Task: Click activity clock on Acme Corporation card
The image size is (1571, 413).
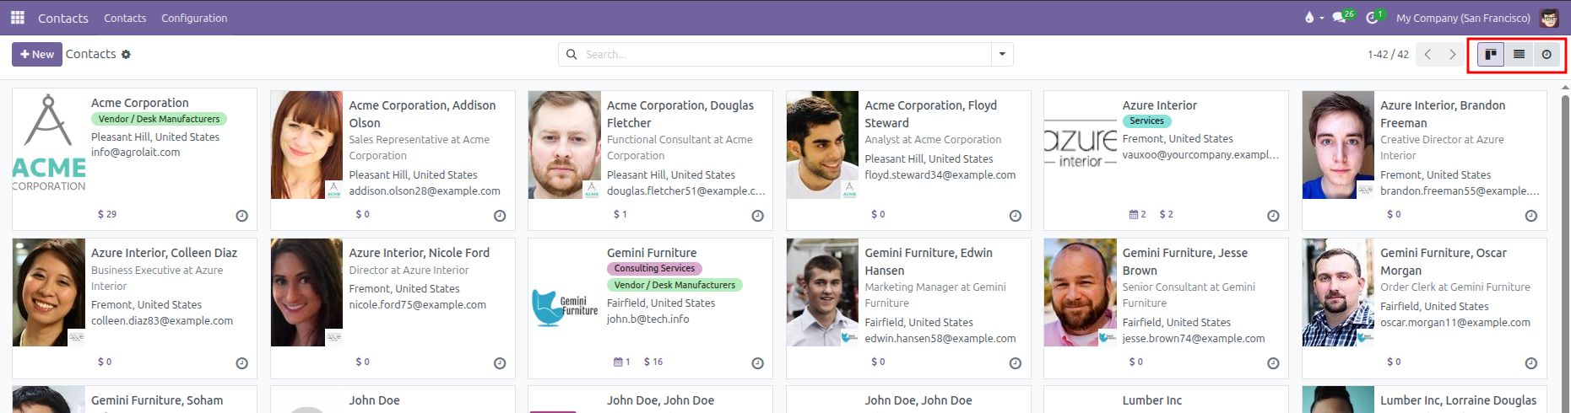Action: 241,216
